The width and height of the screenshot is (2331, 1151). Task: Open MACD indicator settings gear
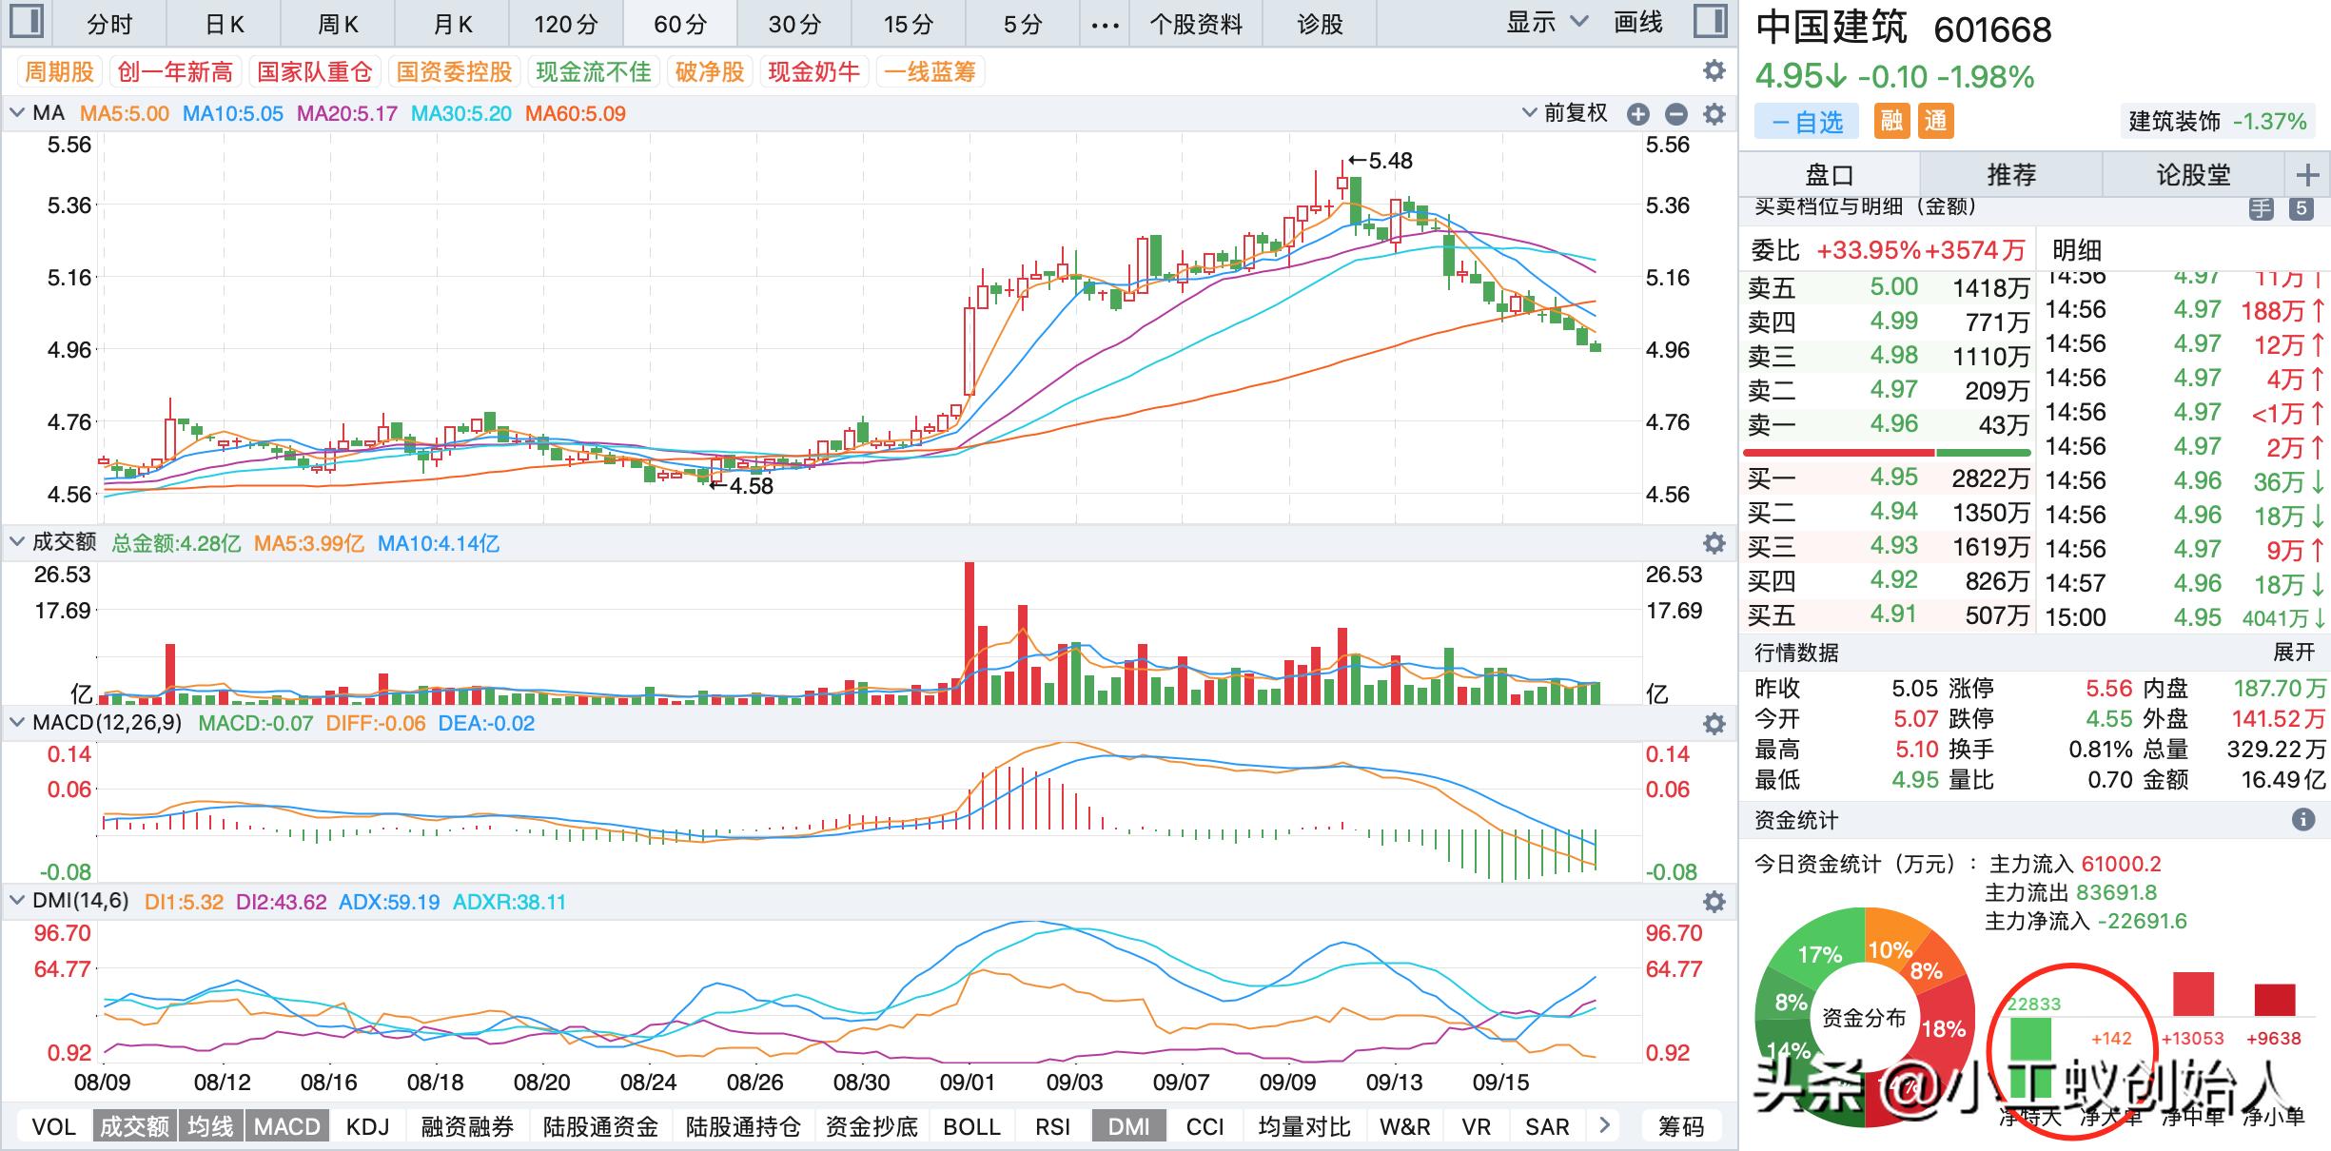pos(1714,724)
